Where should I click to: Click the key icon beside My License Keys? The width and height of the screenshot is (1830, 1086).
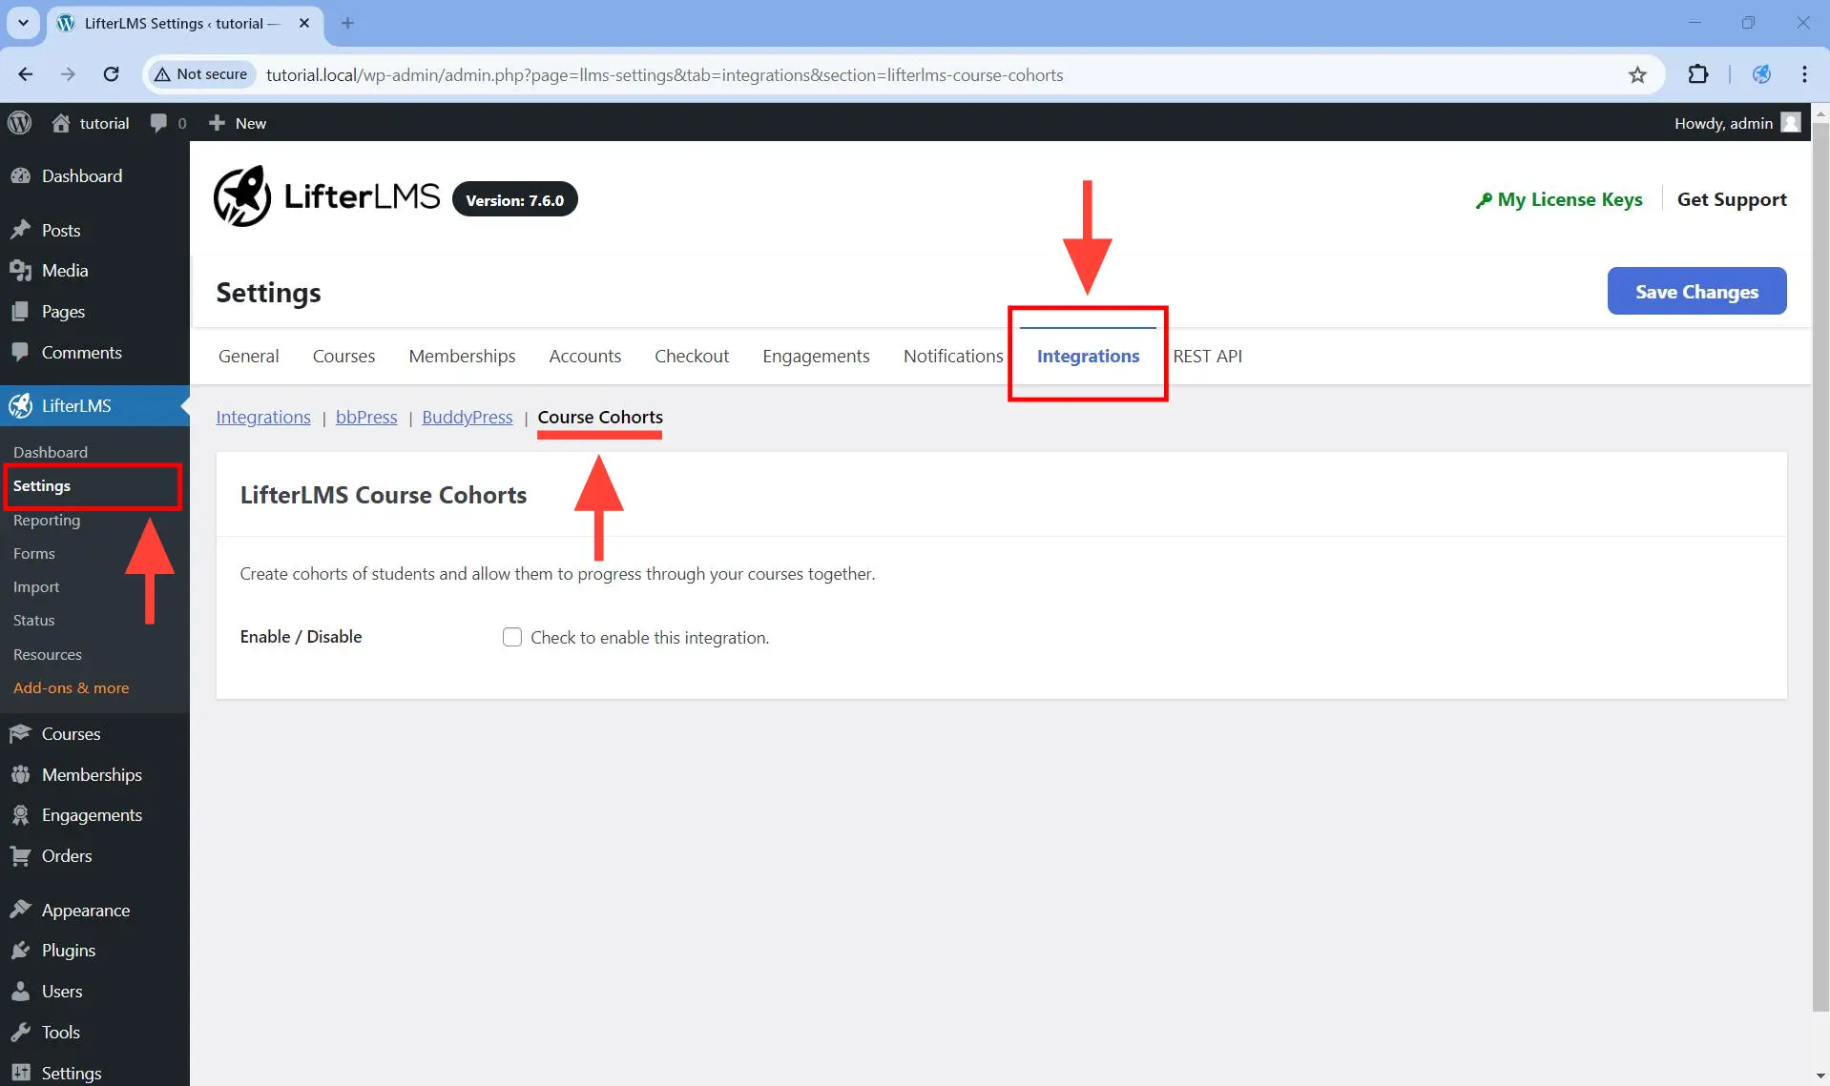pos(1484,200)
